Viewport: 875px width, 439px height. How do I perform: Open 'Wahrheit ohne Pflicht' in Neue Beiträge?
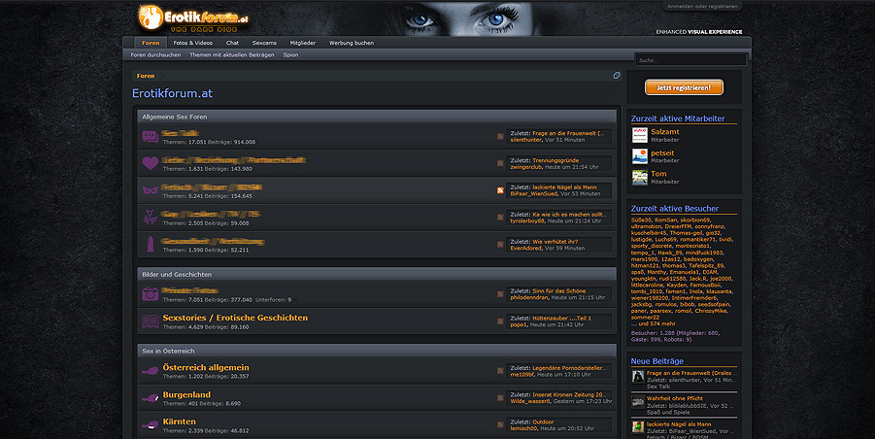tap(675, 399)
